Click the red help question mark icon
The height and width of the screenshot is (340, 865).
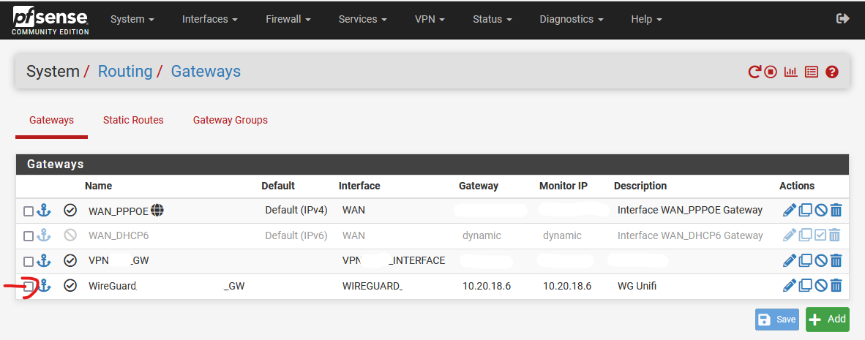(x=832, y=72)
